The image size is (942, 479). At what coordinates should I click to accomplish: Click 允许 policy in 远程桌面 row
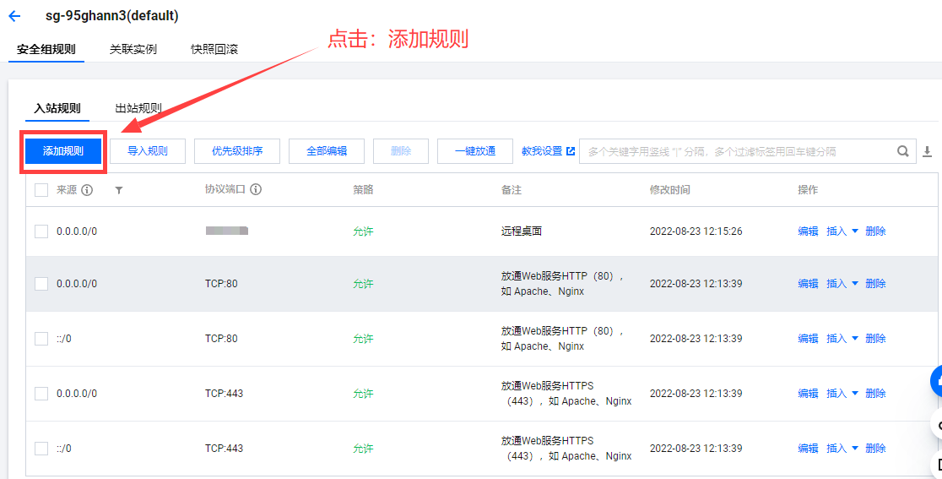(x=363, y=231)
